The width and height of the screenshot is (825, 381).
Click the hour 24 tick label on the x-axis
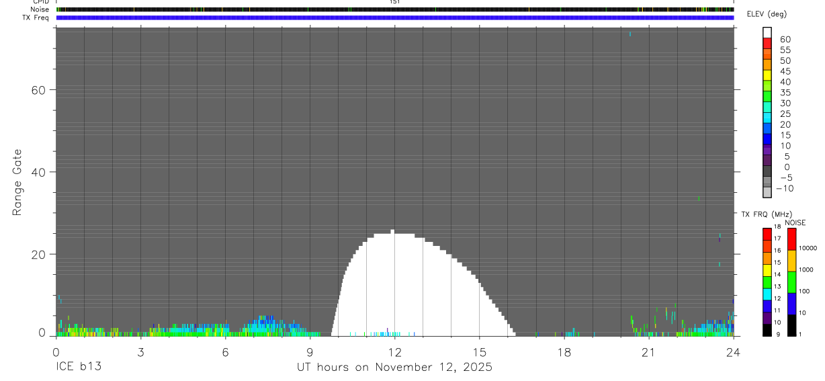click(x=733, y=351)
